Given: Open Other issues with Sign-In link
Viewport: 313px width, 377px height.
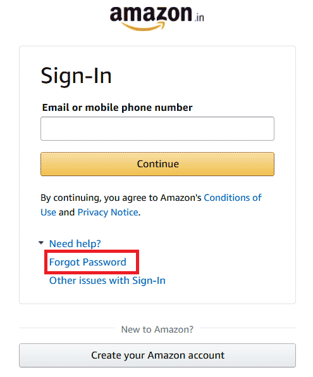Looking at the screenshot, I should pos(107,281).
